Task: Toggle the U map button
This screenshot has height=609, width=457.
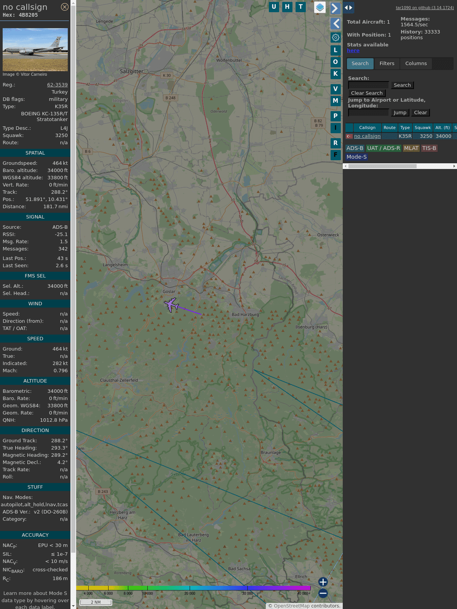Action: pos(274,7)
